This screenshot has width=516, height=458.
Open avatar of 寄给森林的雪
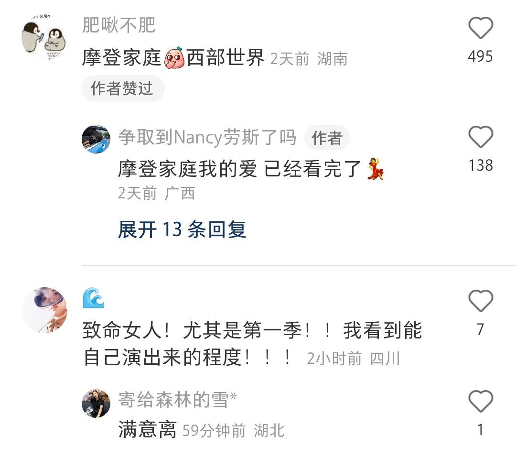pyautogui.click(x=96, y=403)
